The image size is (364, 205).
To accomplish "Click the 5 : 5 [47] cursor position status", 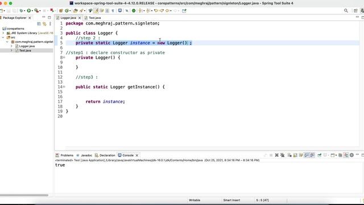I will click(x=262, y=200).
